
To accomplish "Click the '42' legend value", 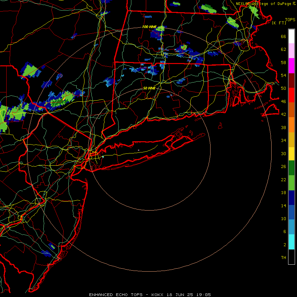I will 283,114.
